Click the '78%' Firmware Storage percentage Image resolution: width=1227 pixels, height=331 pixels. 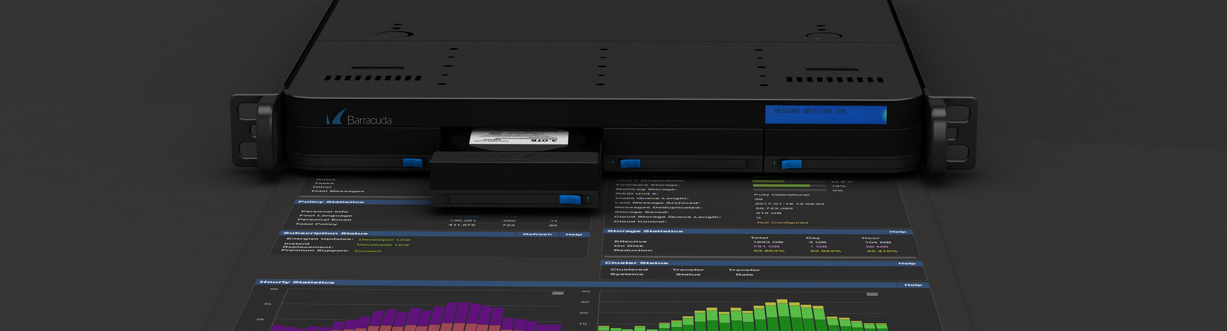click(838, 186)
